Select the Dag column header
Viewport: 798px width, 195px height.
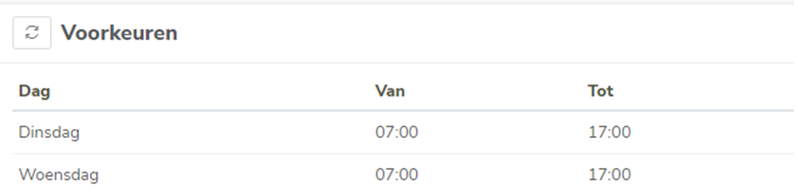34,91
